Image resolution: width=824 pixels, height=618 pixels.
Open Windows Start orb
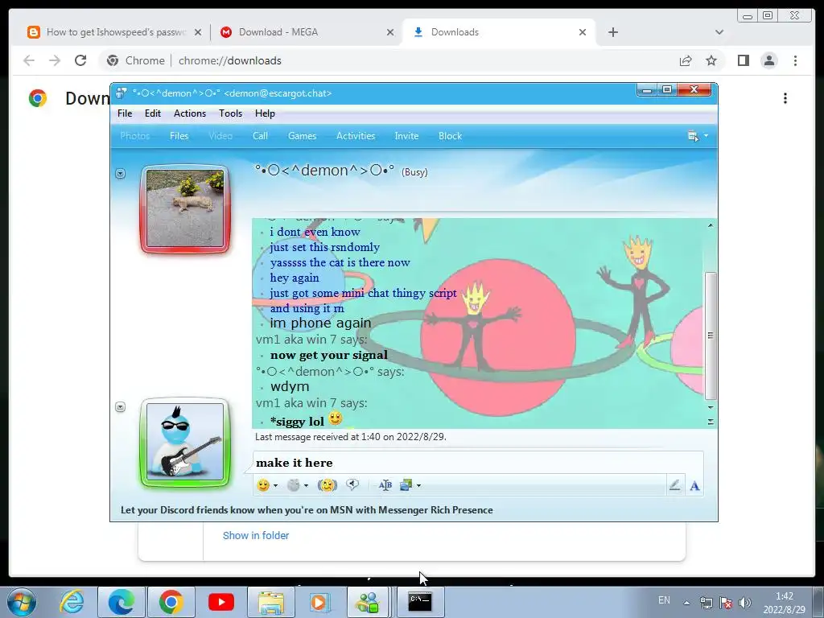coord(22,602)
